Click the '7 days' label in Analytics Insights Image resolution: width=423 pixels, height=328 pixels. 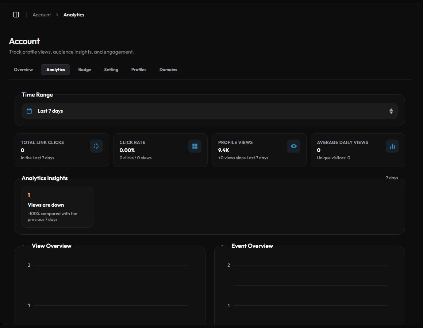tap(392, 178)
